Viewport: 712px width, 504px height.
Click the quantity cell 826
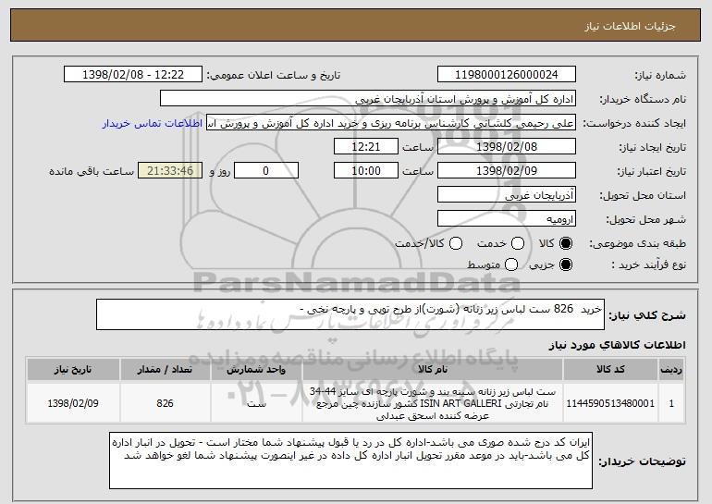click(165, 403)
